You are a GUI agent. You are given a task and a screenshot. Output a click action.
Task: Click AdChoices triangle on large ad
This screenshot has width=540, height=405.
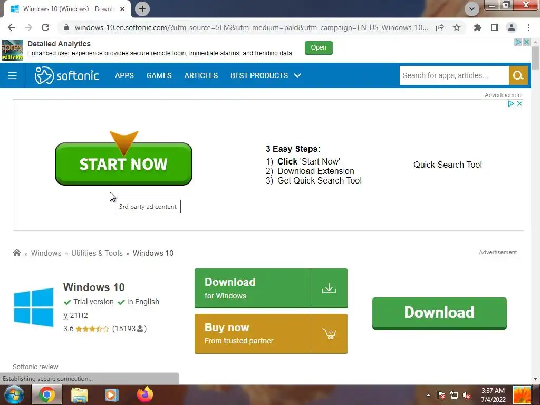[511, 104]
